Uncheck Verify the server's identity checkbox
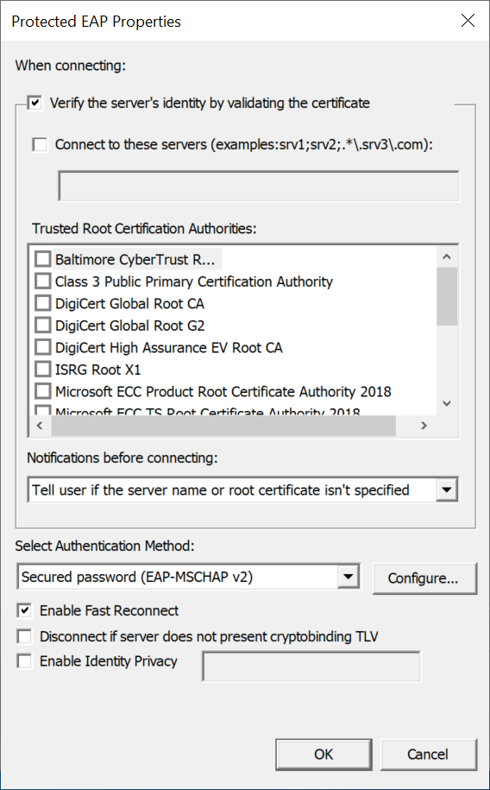Image resolution: width=490 pixels, height=790 pixels. (x=35, y=104)
